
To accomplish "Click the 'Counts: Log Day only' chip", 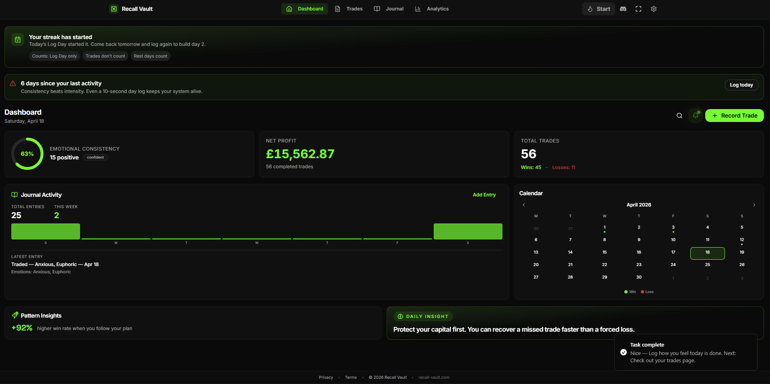I will (54, 56).
